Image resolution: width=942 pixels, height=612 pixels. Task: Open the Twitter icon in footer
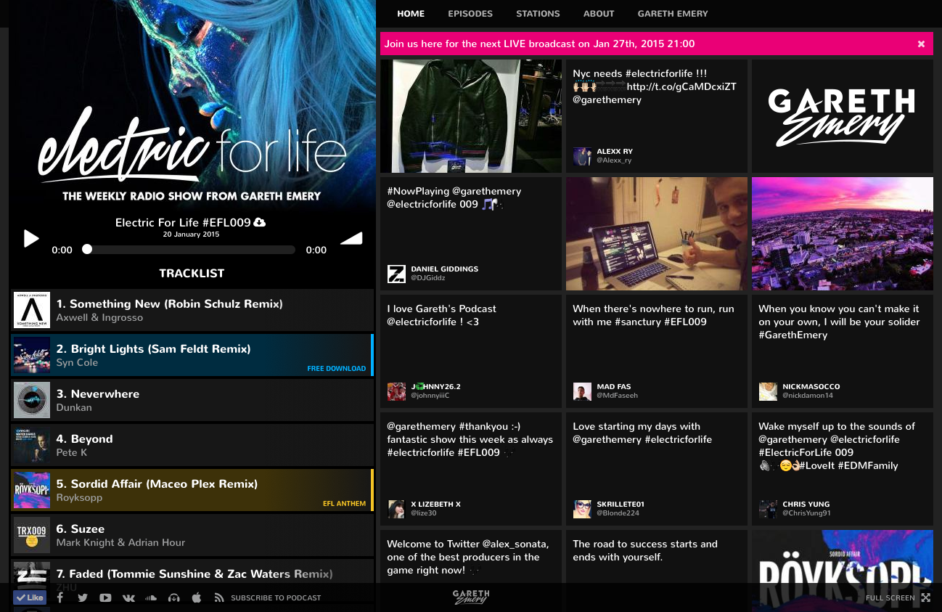(83, 597)
